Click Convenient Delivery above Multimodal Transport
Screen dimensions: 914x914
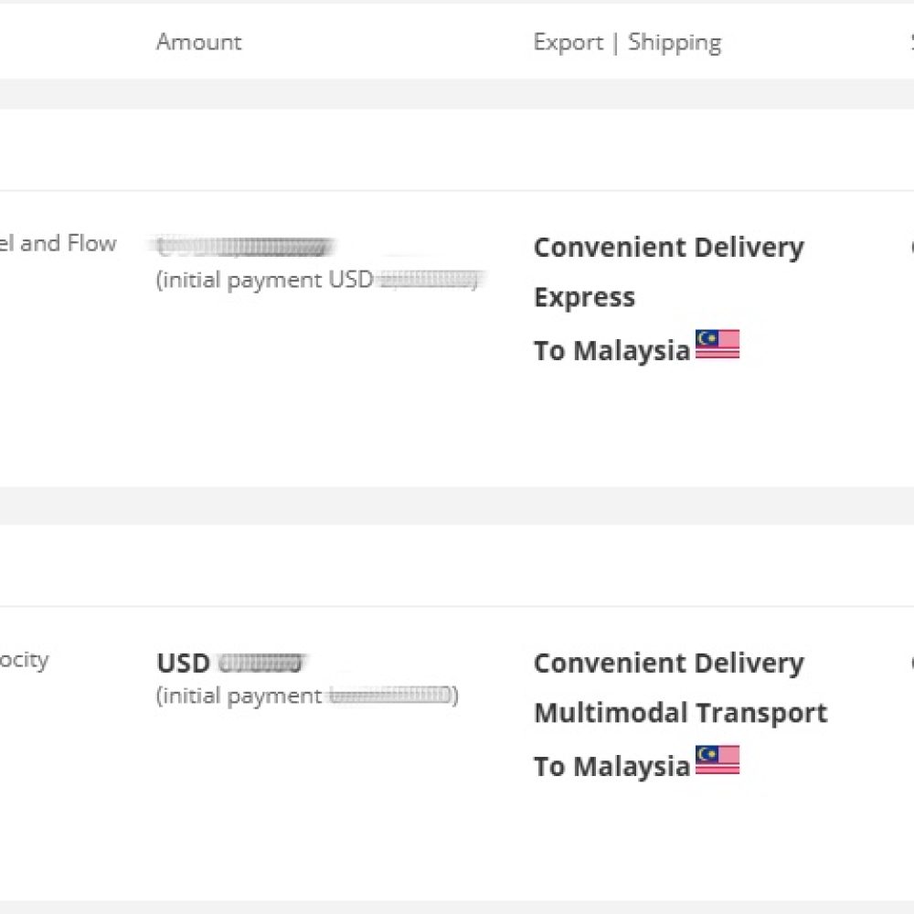[x=668, y=663]
